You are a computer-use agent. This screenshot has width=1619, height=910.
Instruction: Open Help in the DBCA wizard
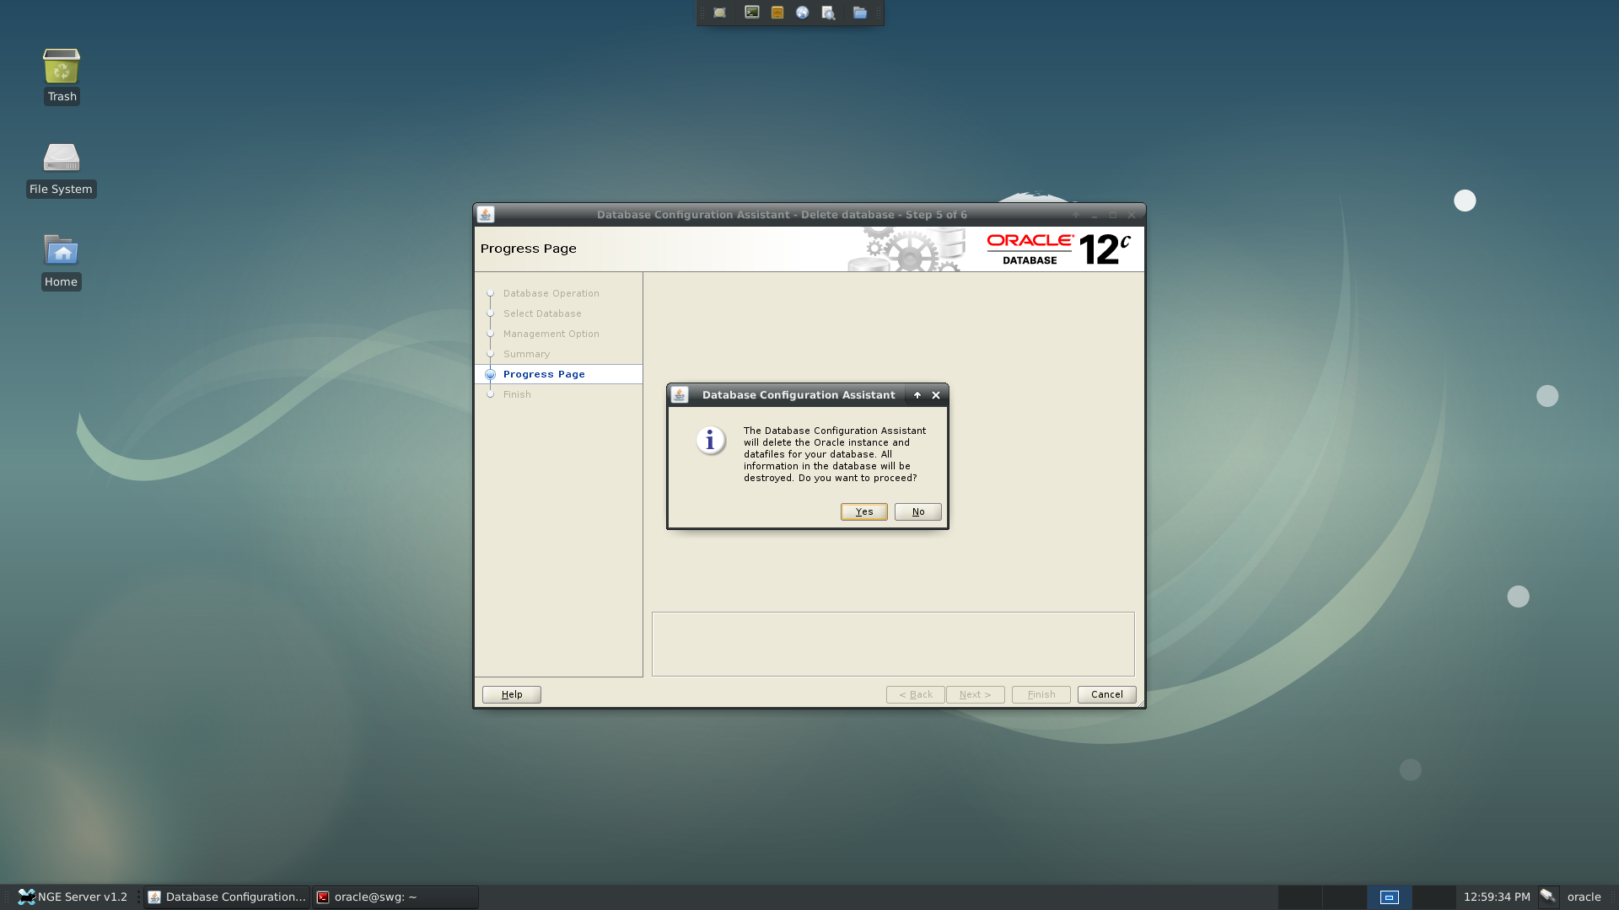[x=511, y=694]
